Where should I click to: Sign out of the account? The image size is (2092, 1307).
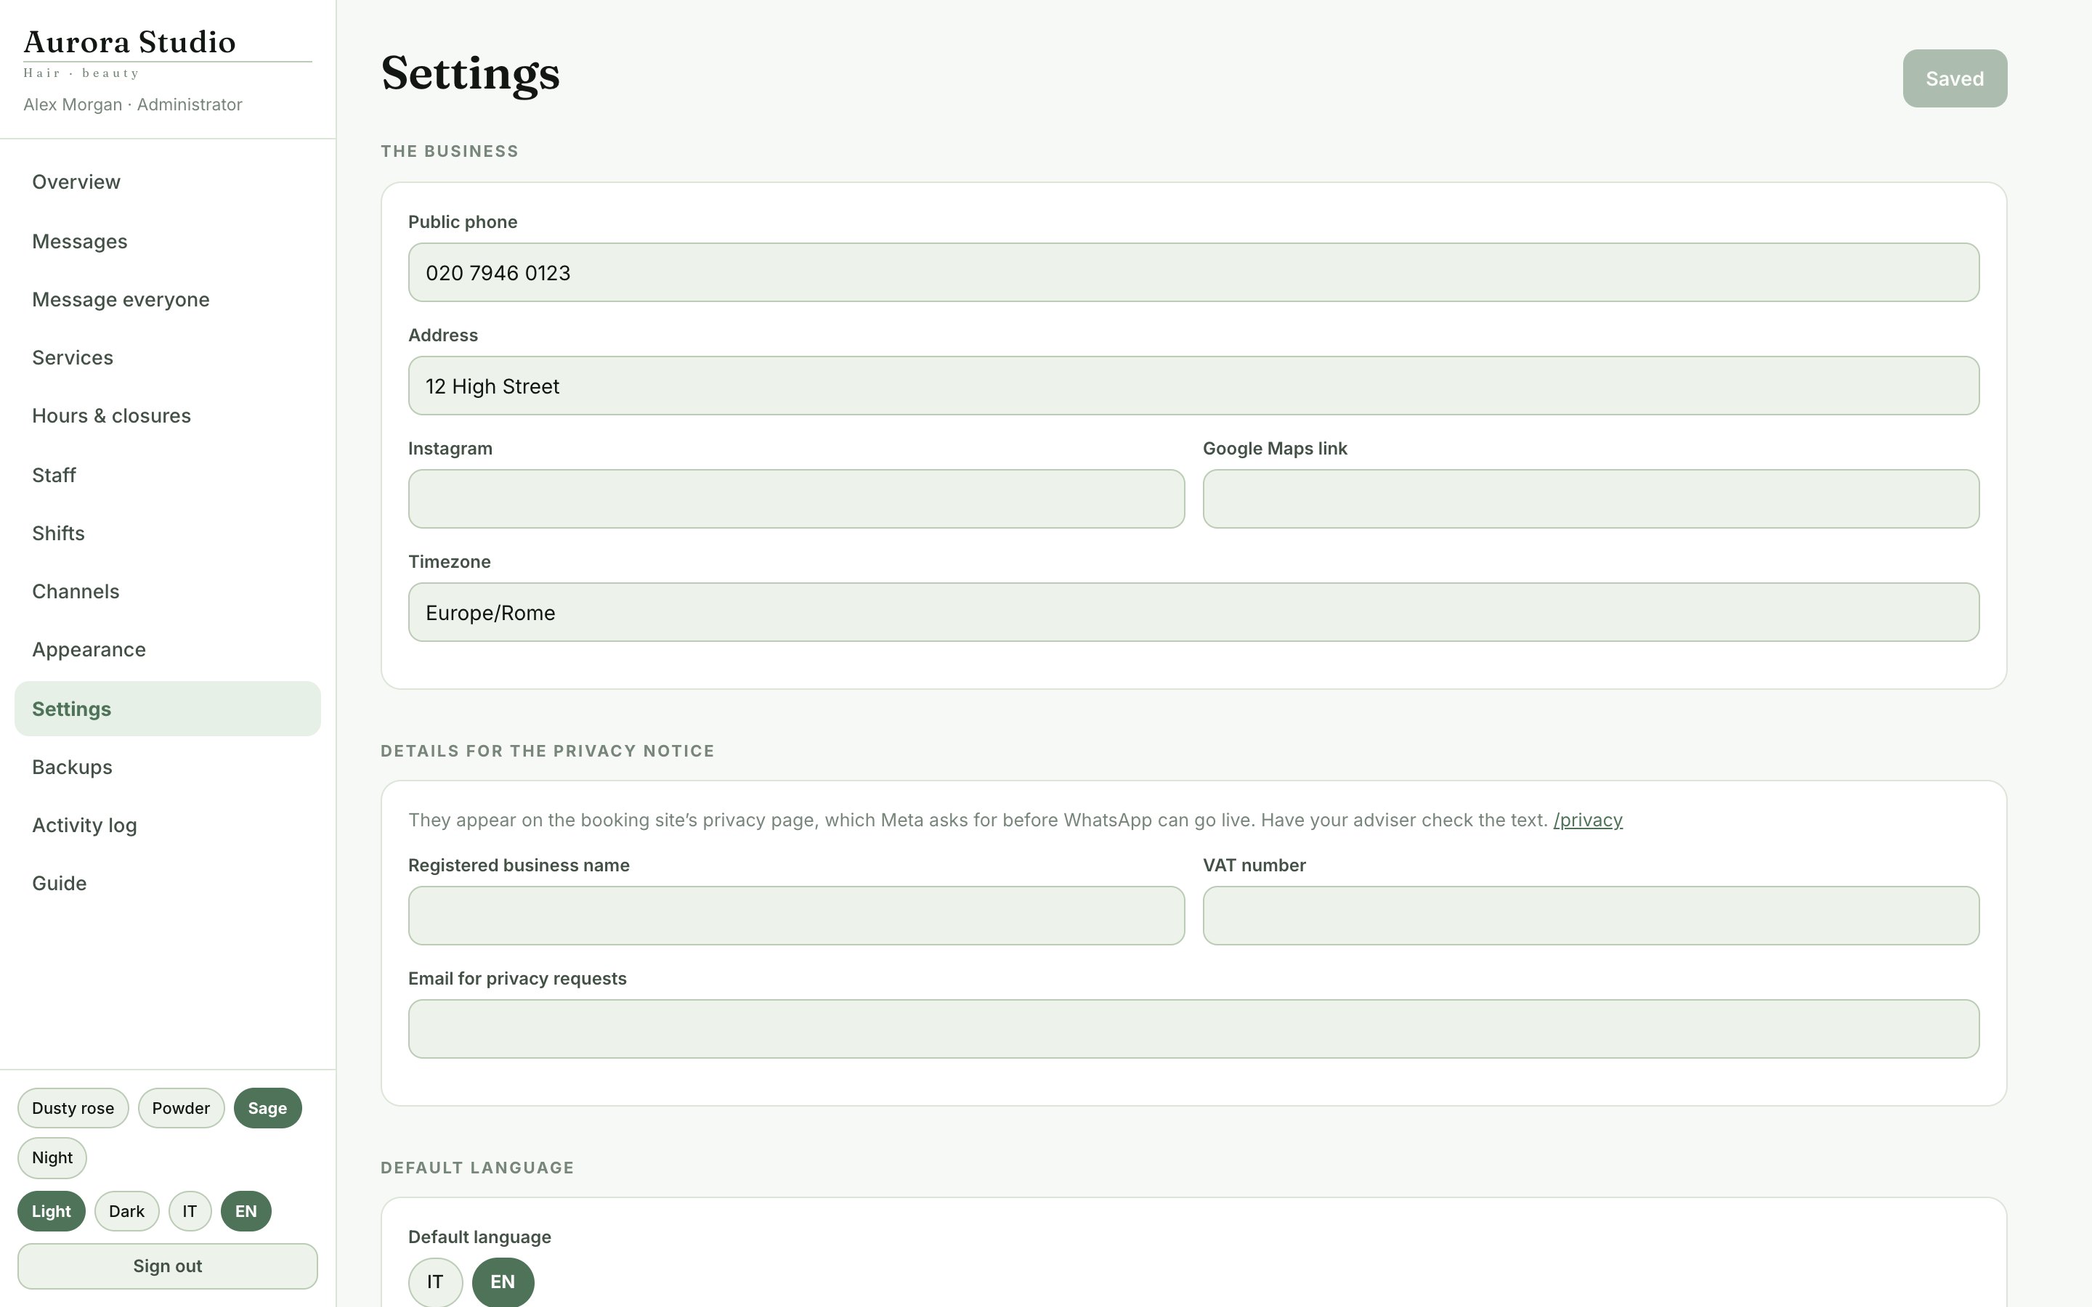(x=167, y=1266)
